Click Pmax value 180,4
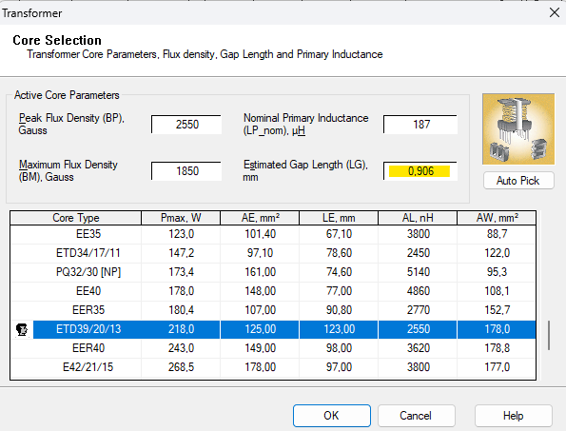The height and width of the screenshot is (431, 566). pos(181,310)
